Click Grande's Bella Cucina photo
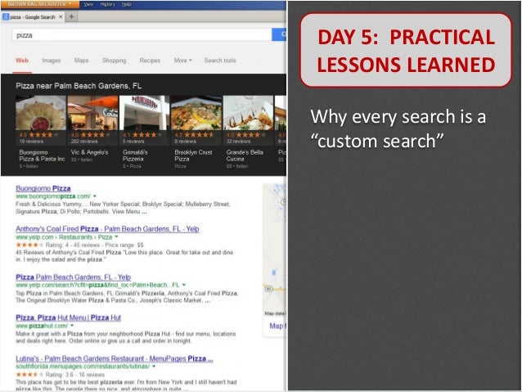Screen dimensions: 522x392 pyautogui.click(x=248, y=113)
